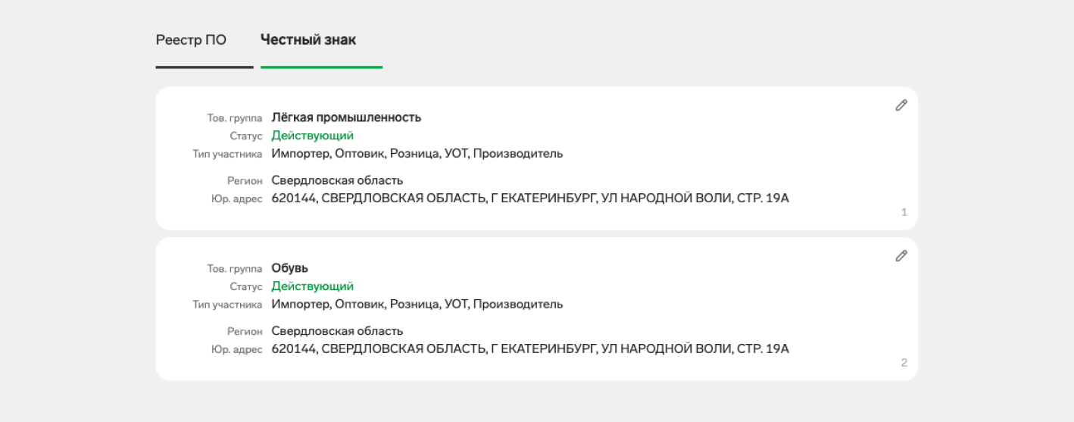Select participant types text in first card
Image resolution: width=1074 pixels, height=422 pixels.
(417, 154)
